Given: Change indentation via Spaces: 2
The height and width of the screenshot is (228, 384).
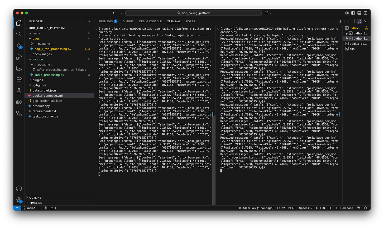Looking at the screenshot, I should click(305, 208).
